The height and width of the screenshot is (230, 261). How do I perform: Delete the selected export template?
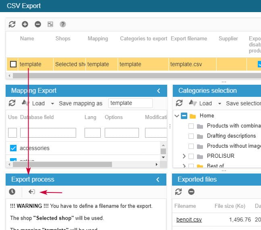coord(38,24)
